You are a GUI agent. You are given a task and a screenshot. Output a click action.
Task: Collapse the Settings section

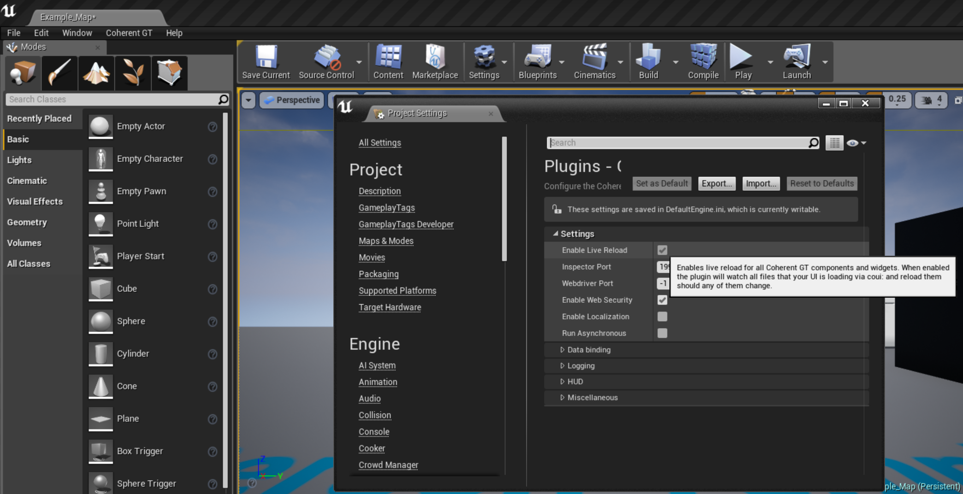pos(555,234)
